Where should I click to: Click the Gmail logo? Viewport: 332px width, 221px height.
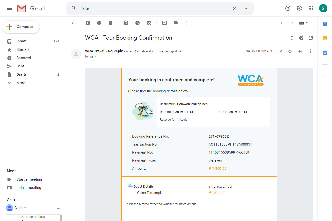(31, 8)
